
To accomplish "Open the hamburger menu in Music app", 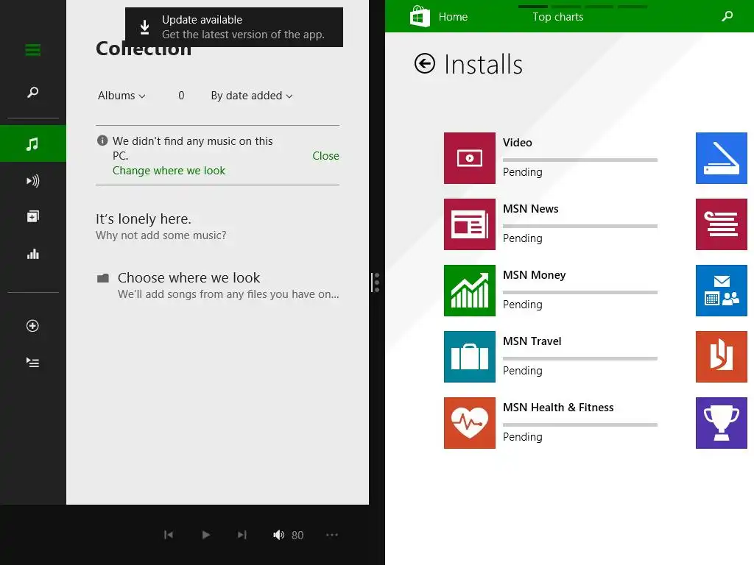I will coord(32,50).
